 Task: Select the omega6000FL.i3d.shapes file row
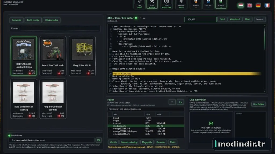(x=146, y=131)
